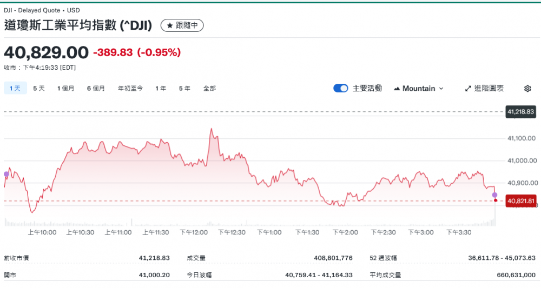Switch to the 1 年 range
This screenshot has height=288, width=541.
[161, 88]
